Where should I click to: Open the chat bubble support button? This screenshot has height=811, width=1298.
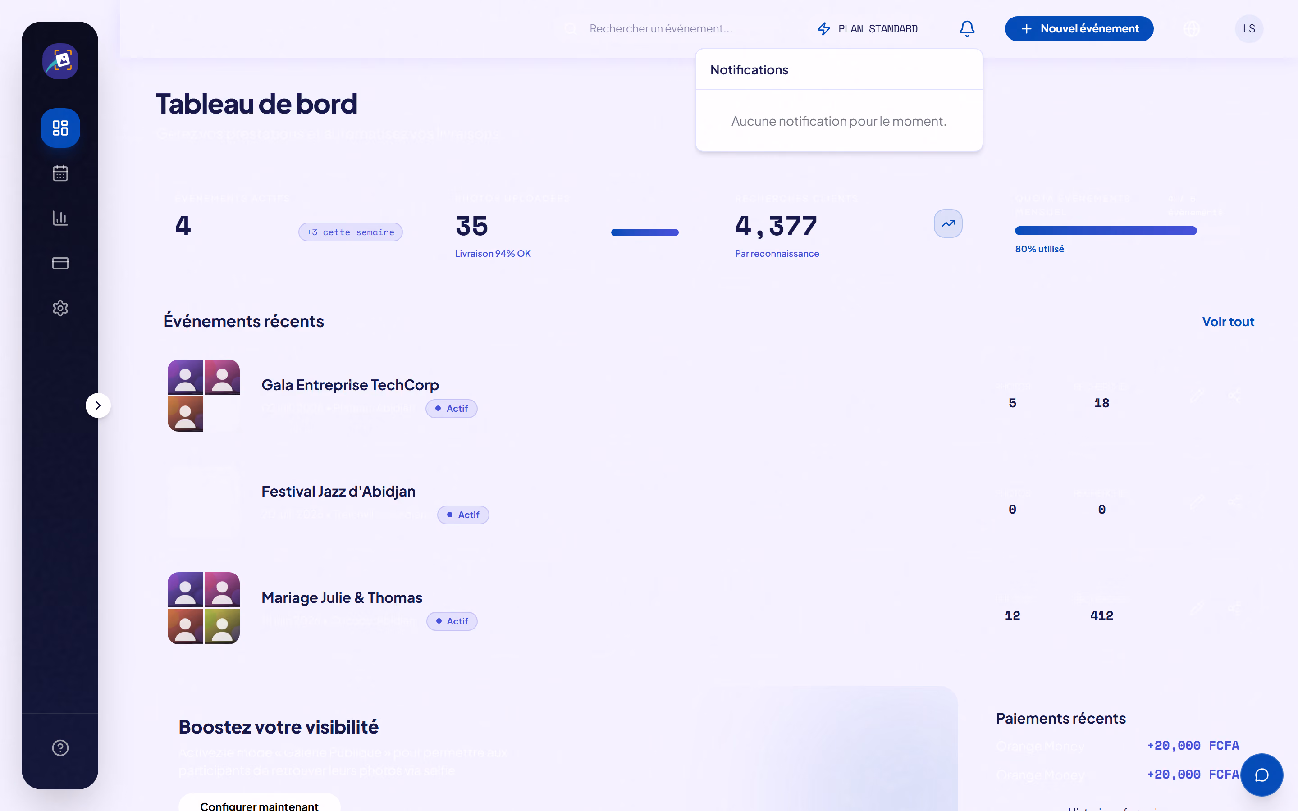coord(1261,775)
